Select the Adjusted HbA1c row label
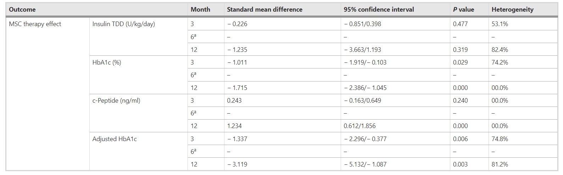Viewport: 563px width, 175px height. click(x=115, y=139)
